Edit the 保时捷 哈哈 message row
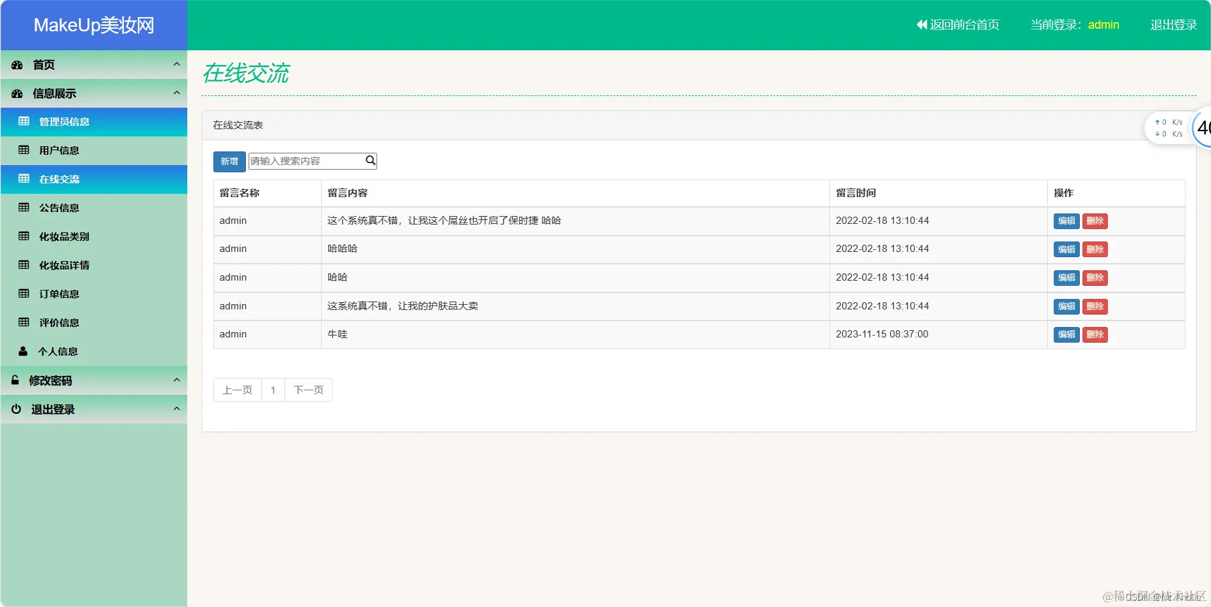The image size is (1211, 607). pos(1066,221)
